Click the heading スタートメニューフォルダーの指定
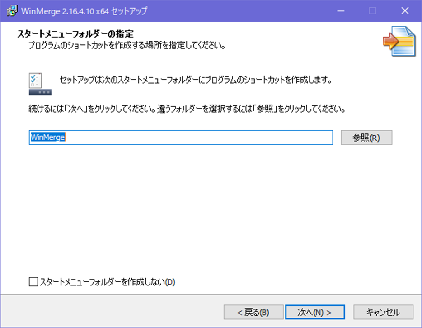 click(75, 34)
